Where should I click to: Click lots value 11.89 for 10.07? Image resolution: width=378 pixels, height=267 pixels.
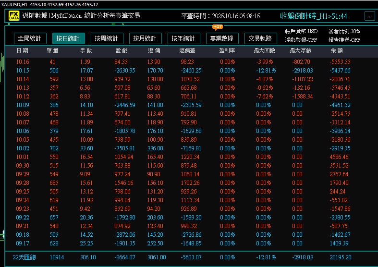tap(86, 122)
